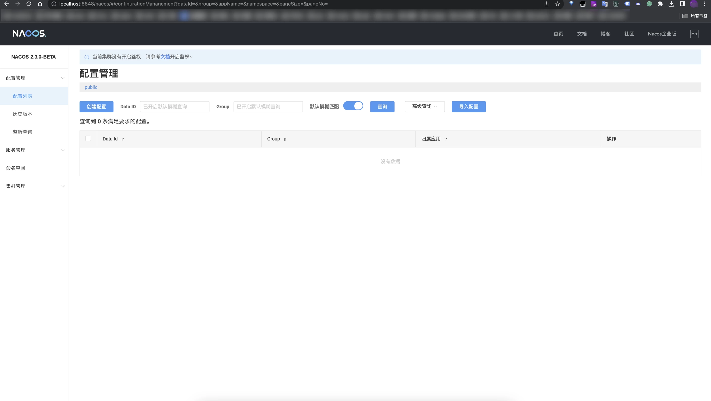
Task: Open the browser downloads icon
Action: coord(671,4)
